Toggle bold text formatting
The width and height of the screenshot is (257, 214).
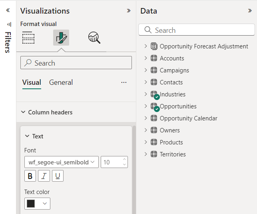[x=30, y=176]
